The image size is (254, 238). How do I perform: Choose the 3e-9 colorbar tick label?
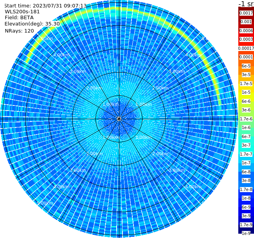(x=246, y=216)
